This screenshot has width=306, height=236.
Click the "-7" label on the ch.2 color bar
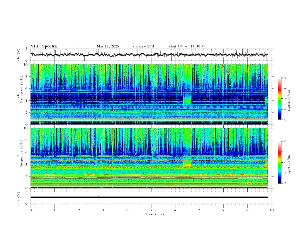coord(285,184)
